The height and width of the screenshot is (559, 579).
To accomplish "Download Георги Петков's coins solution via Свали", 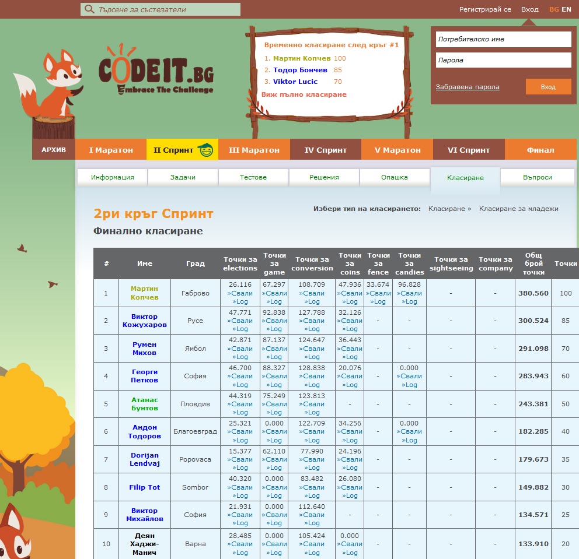I will pyautogui.click(x=350, y=376).
